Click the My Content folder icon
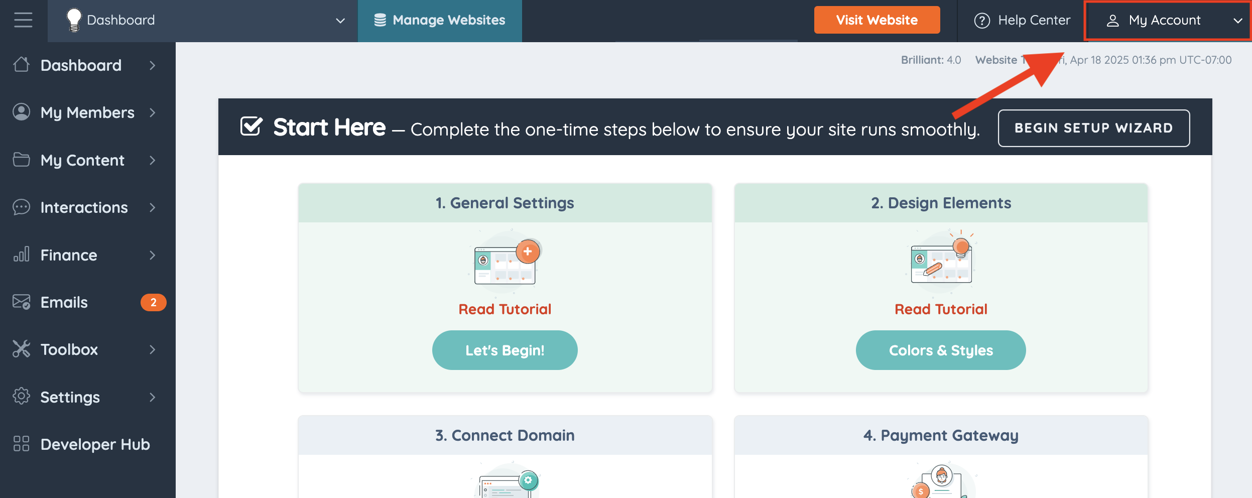Viewport: 1252px width, 498px height. [x=22, y=159]
